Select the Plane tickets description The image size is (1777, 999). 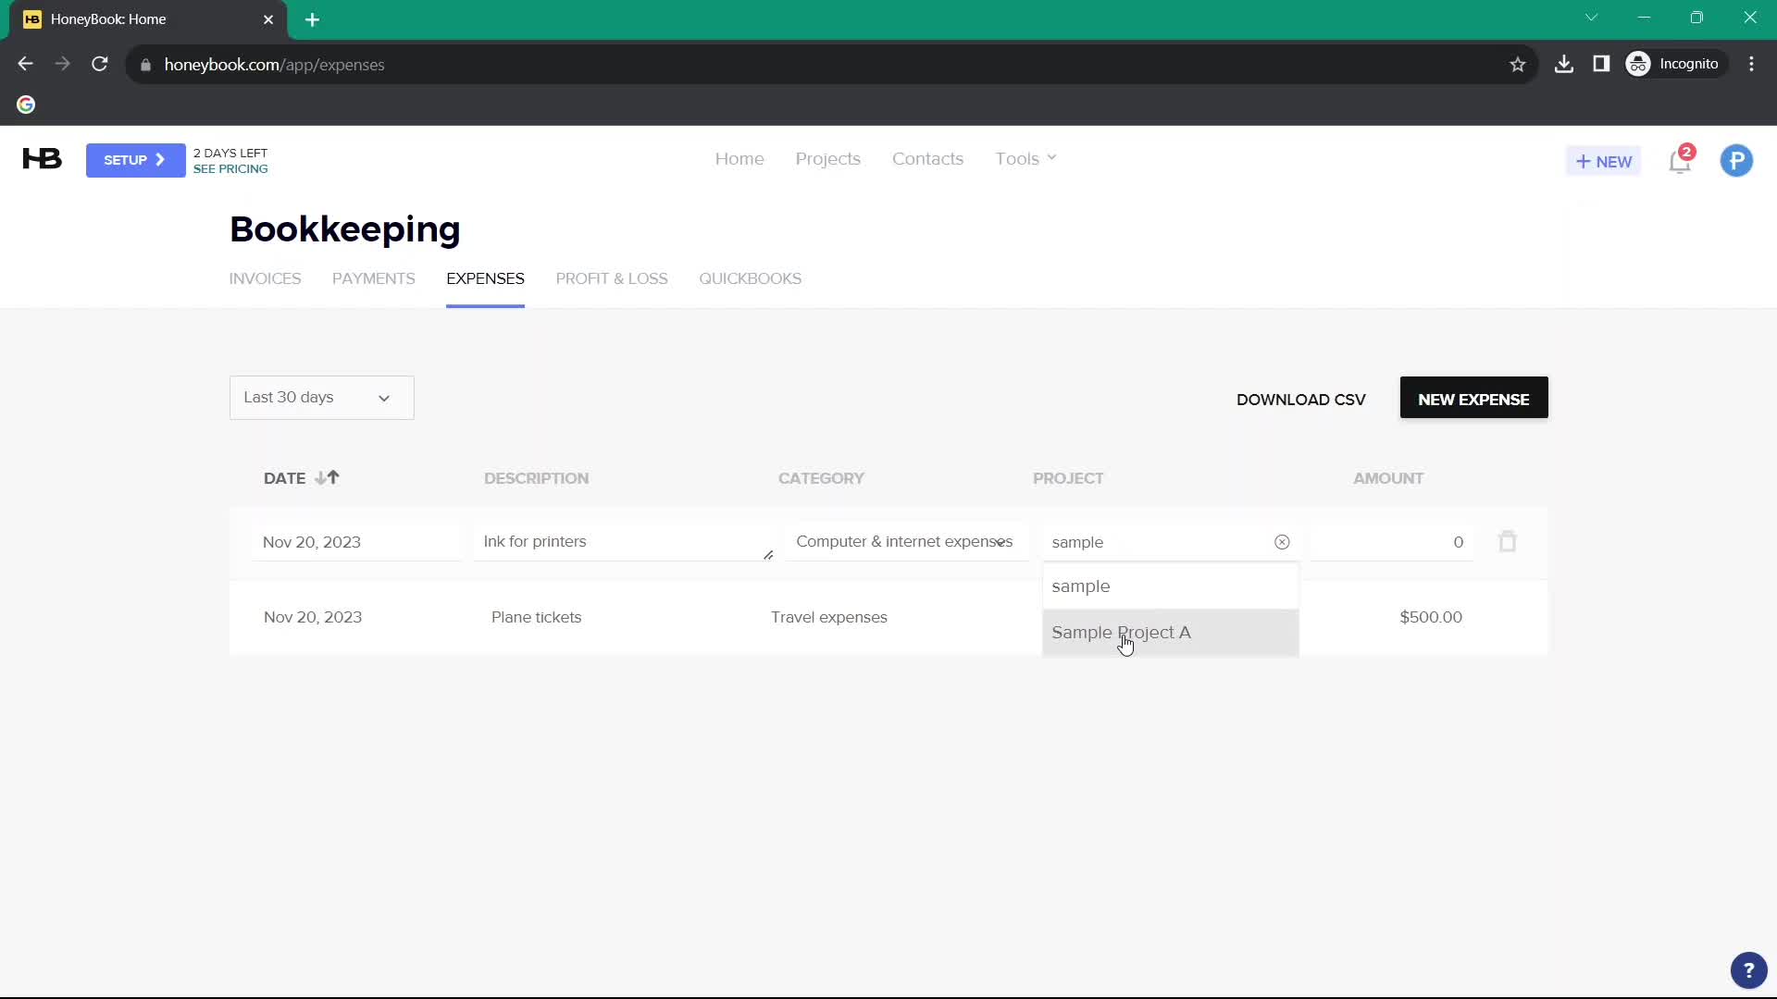point(536,617)
